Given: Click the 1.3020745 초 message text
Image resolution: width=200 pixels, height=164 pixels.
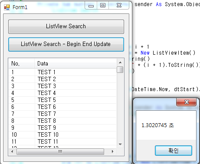Looking at the screenshot, I should point(157,125).
